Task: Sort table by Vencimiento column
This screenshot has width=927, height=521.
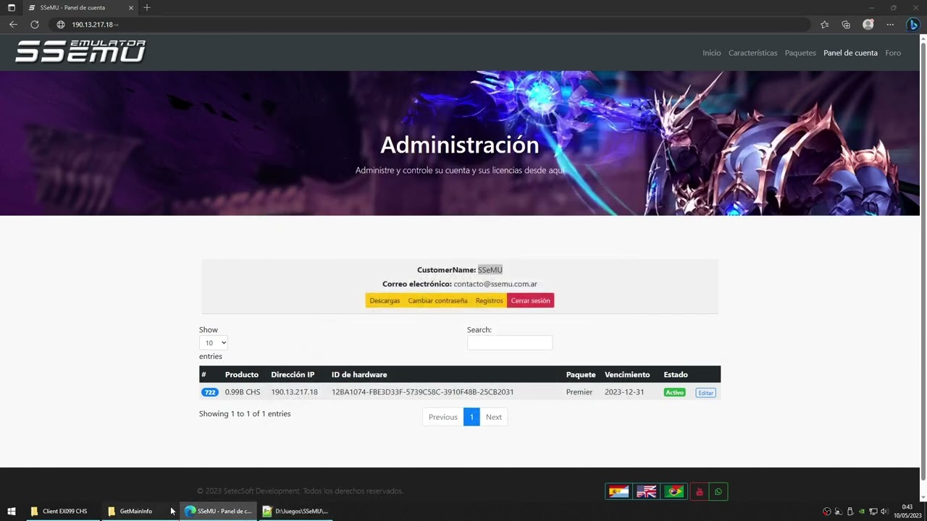Action: coord(627,375)
